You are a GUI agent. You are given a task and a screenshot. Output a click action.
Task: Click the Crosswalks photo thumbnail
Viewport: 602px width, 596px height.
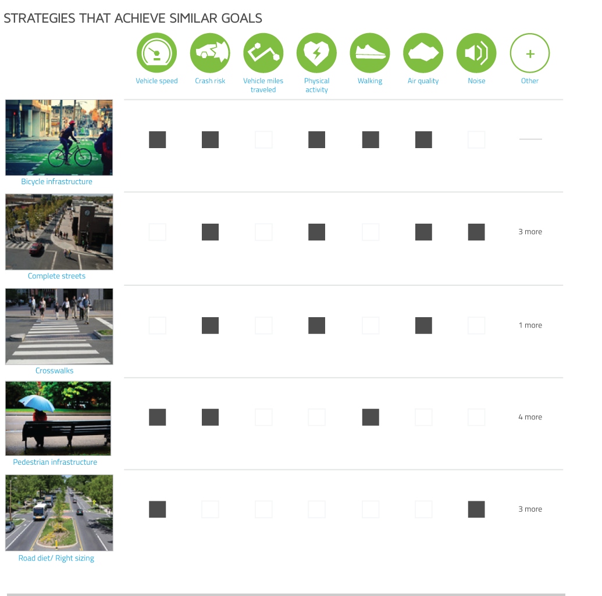click(59, 326)
